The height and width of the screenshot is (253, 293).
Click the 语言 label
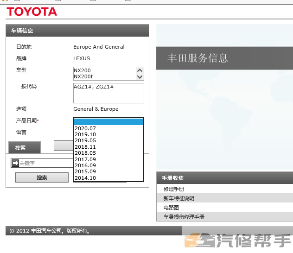coord(21,132)
